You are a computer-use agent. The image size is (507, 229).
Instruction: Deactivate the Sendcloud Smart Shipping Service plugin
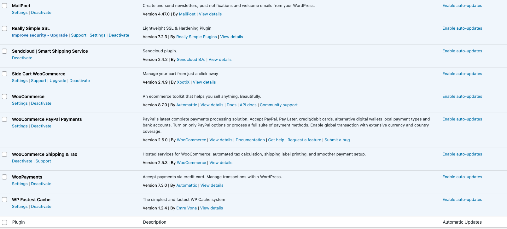[22, 58]
